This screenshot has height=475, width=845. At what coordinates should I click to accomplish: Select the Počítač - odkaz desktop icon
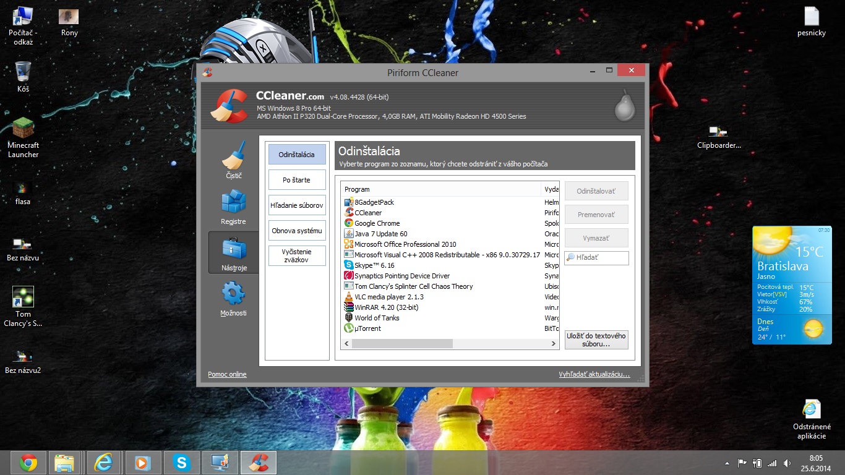pos(23,26)
